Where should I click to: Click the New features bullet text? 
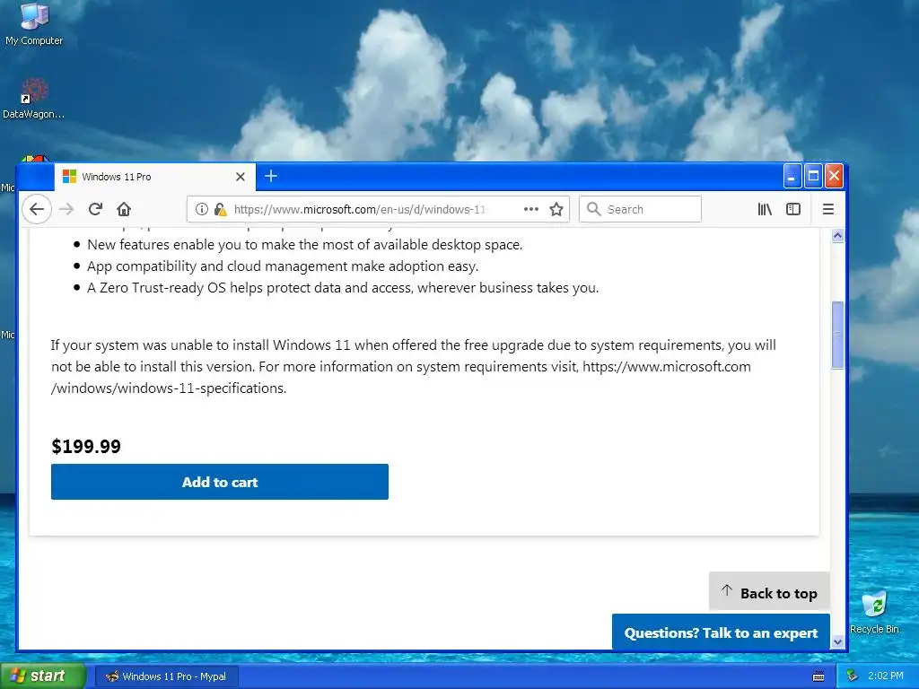(x=305, y=244)
